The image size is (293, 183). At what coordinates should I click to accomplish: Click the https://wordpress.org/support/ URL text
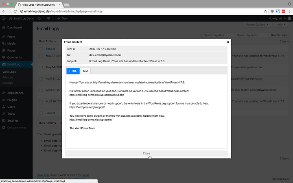[87, 107]
